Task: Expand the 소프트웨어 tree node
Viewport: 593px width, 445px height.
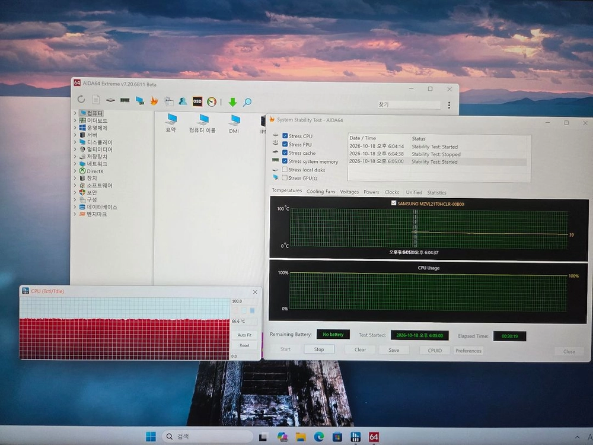Action: pyautogui.click(x=75, y=185)
